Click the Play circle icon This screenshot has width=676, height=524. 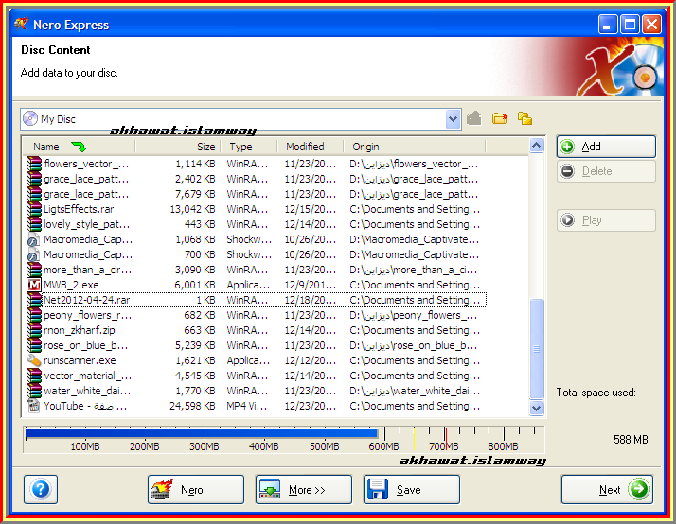[567, 220]
